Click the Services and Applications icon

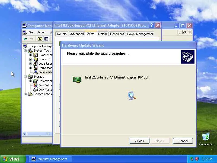tap(30, 94)
